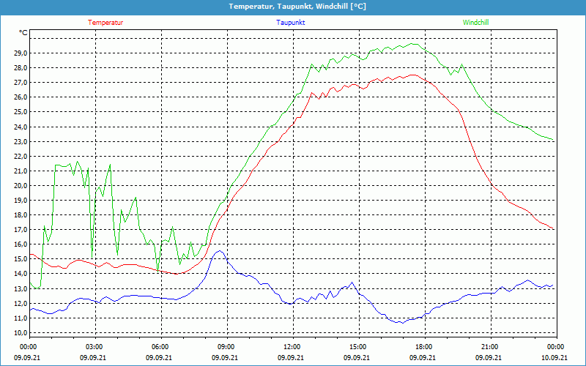Click the 22,0 y-axis value
This screenshot has height=366, width=586.
click(21, 156)
